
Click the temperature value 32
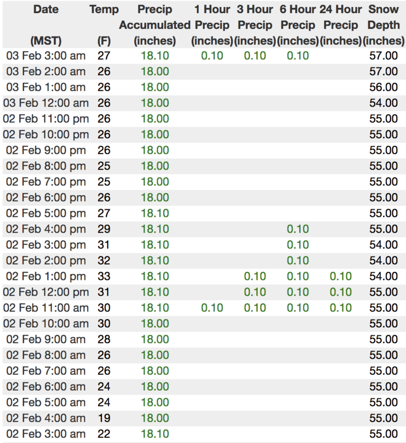(104, 261)
